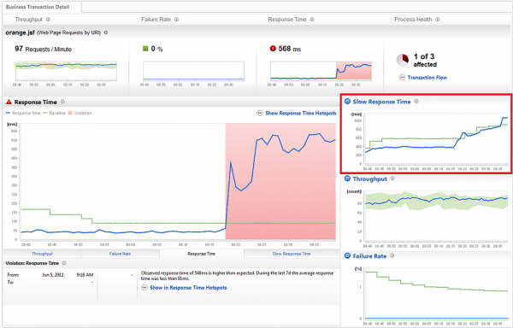Click the red alert icon next to 568 ms
The image size is (513, 328).
coord(273,49)
